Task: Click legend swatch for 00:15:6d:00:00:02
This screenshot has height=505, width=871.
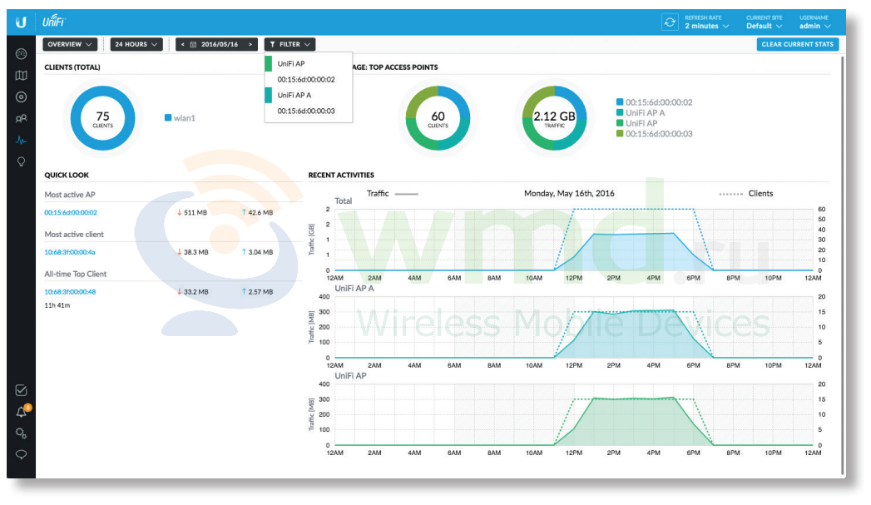Action: coord(620,102)
